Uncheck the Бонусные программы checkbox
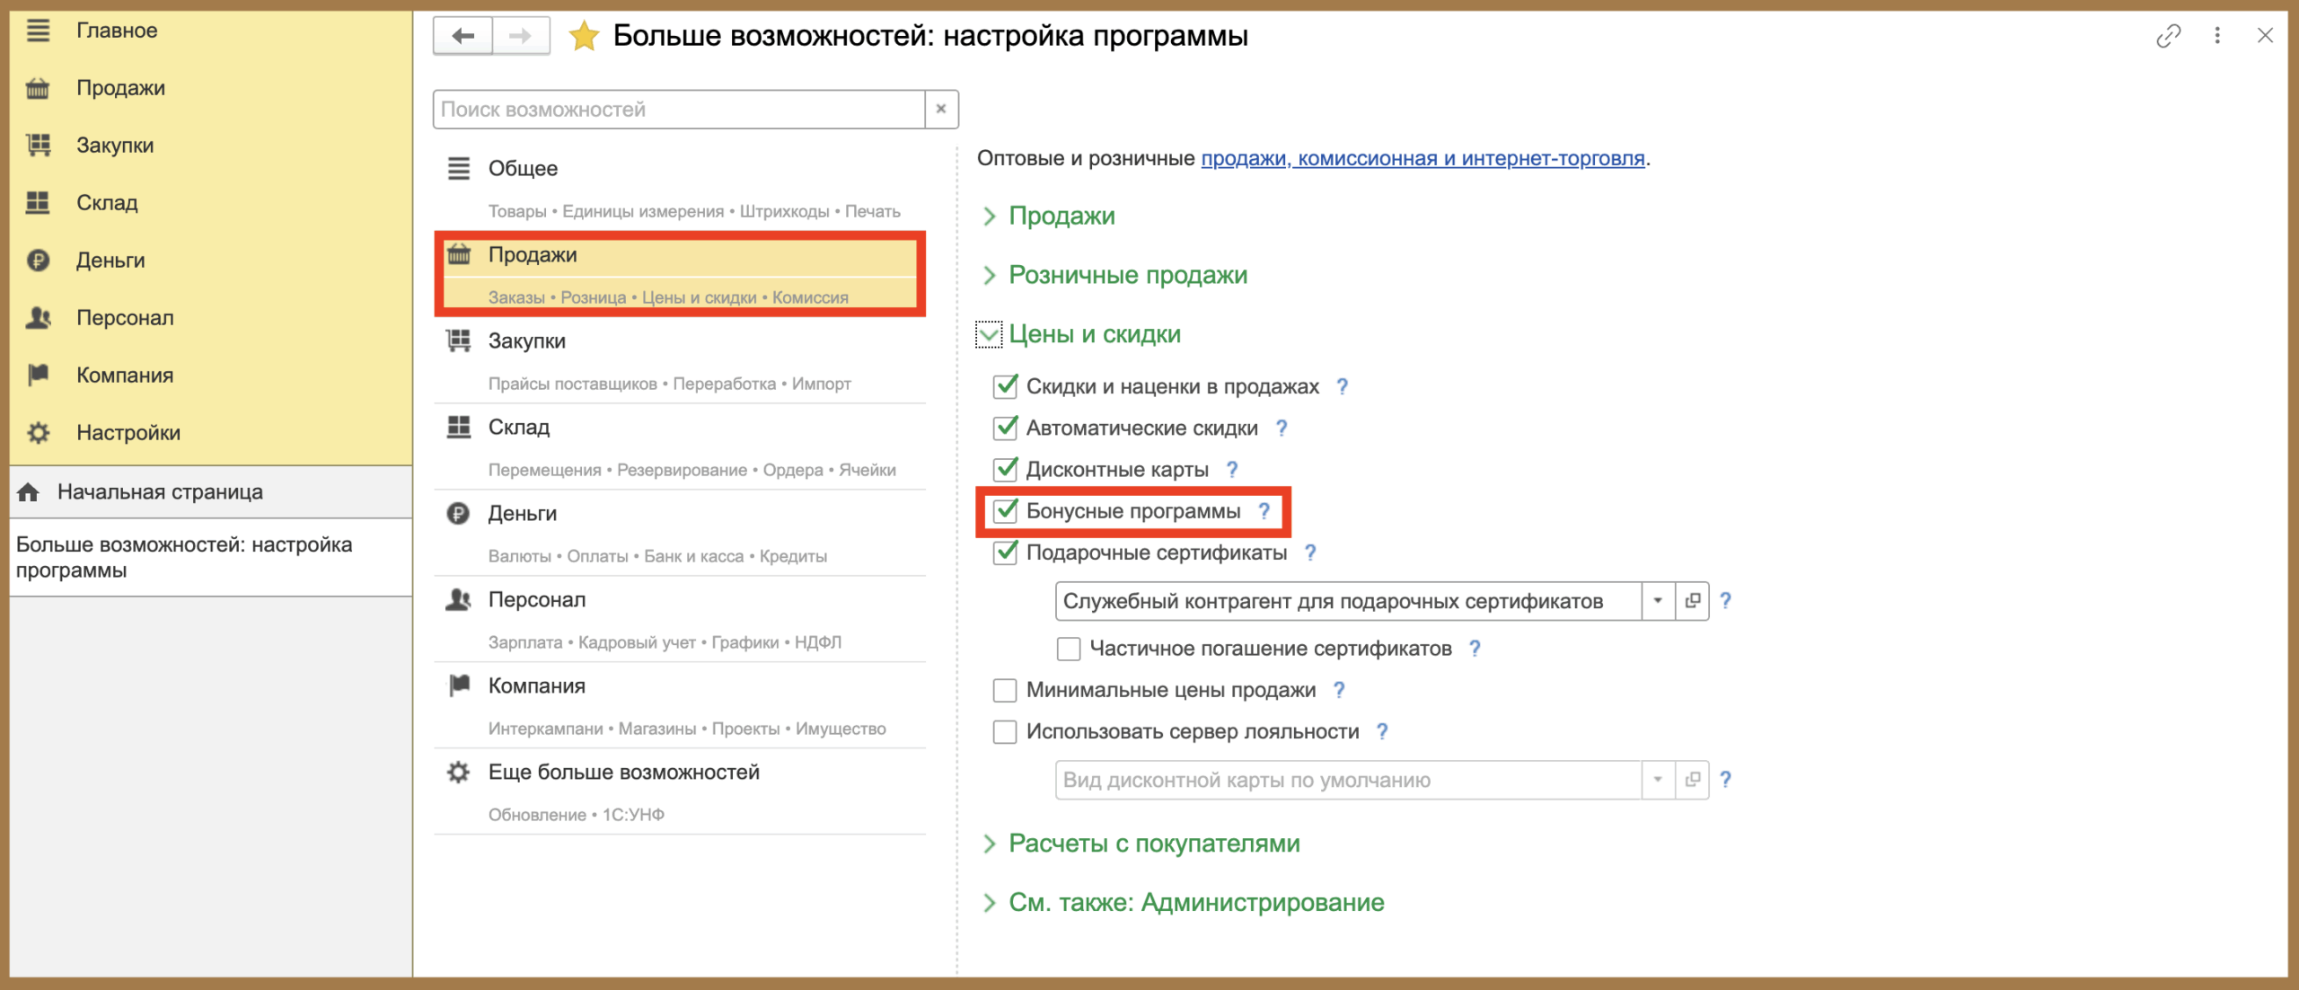 click(x=1006, y=511)
